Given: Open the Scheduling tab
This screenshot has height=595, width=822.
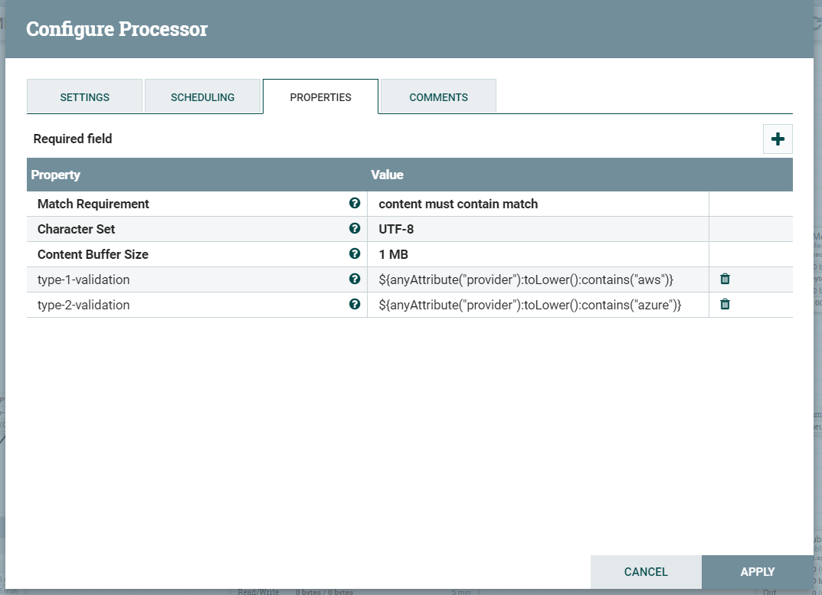Looking at the screenshot, I should pos(202,97).
